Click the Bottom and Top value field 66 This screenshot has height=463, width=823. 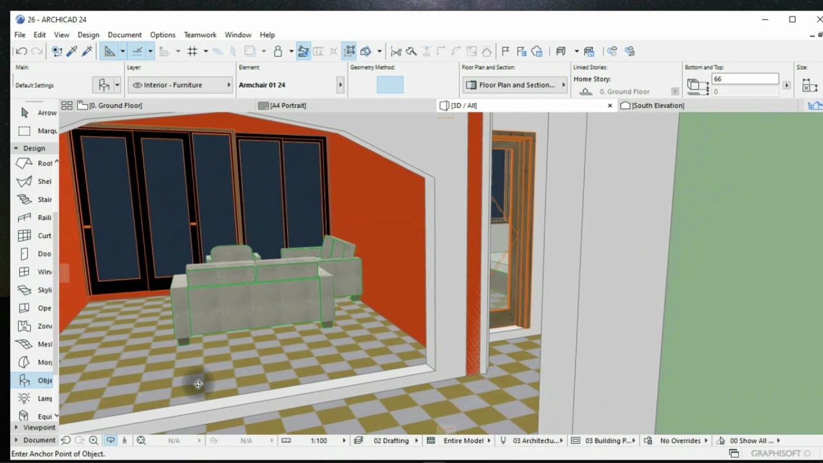745,79
